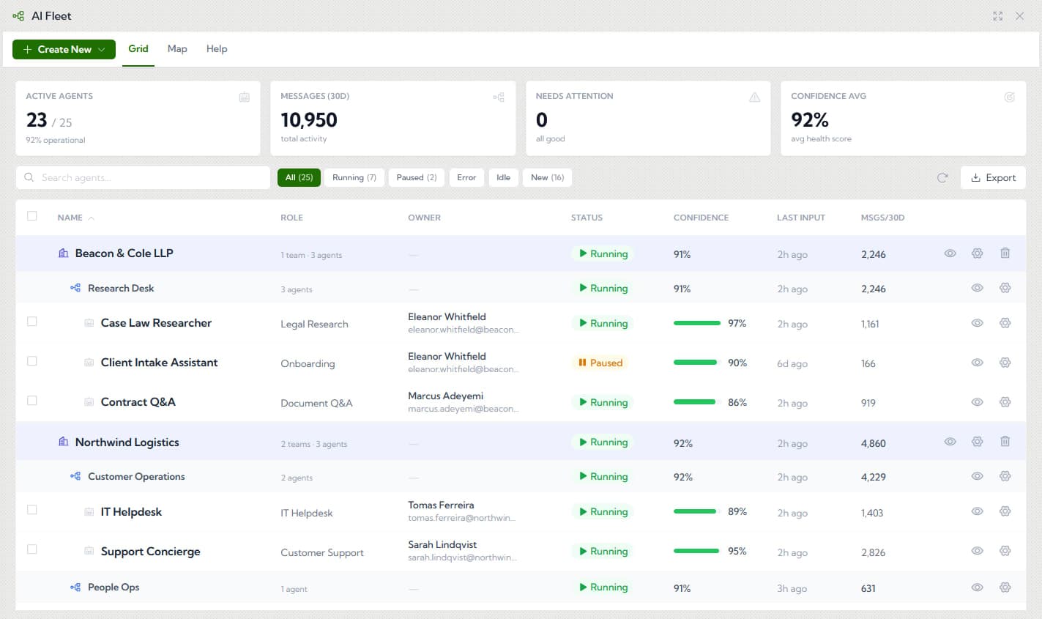Click the calendar icon on Active Agents card
Viewport: 1042px width, 619px height.
[x=245, y=97]
